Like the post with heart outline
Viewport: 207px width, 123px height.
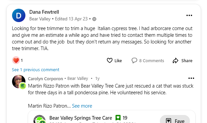click(110, 60)
